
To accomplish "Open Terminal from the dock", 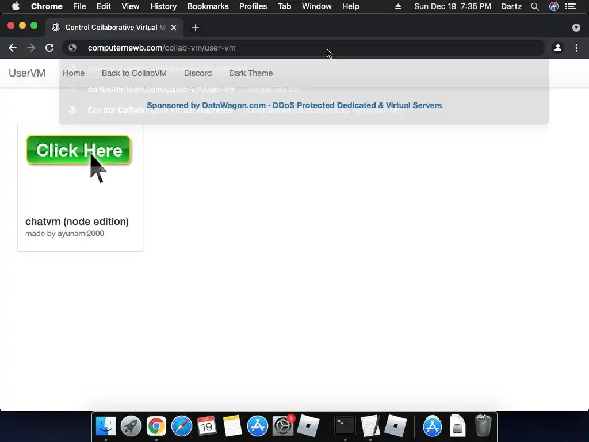I will coord(345,426).
